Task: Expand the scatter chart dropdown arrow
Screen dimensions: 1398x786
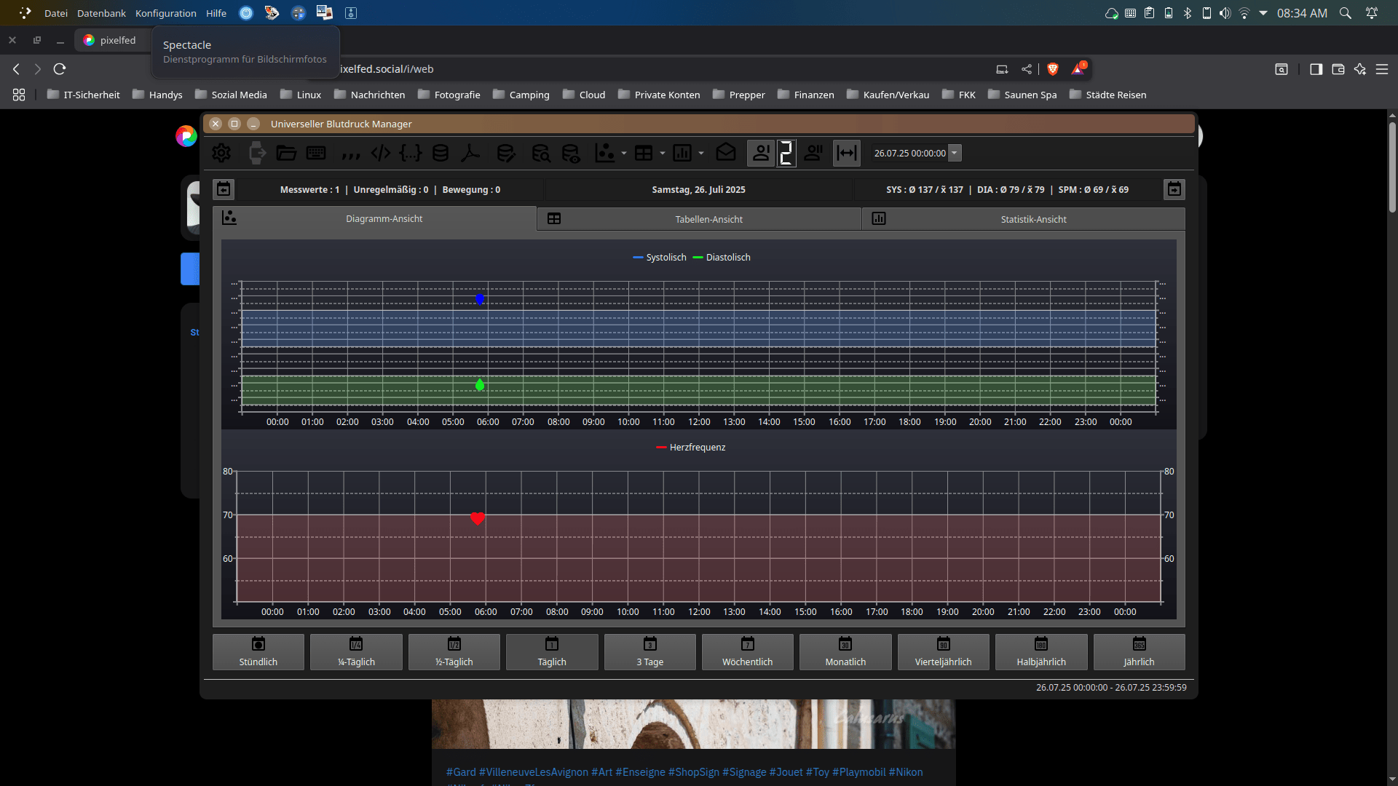Action: click(624, 153)
